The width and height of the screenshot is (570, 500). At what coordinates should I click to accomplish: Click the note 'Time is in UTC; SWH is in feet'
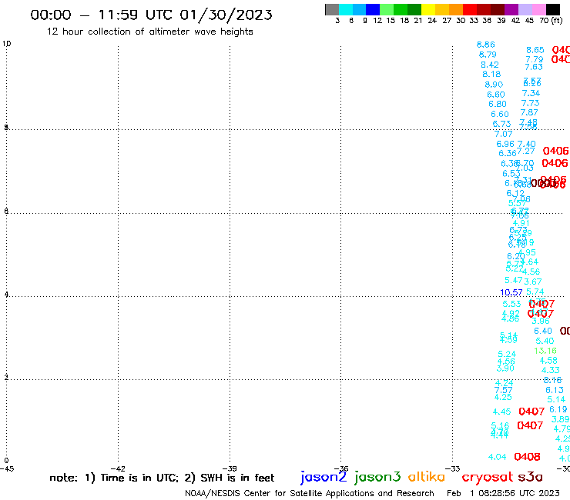coord(162,478)
